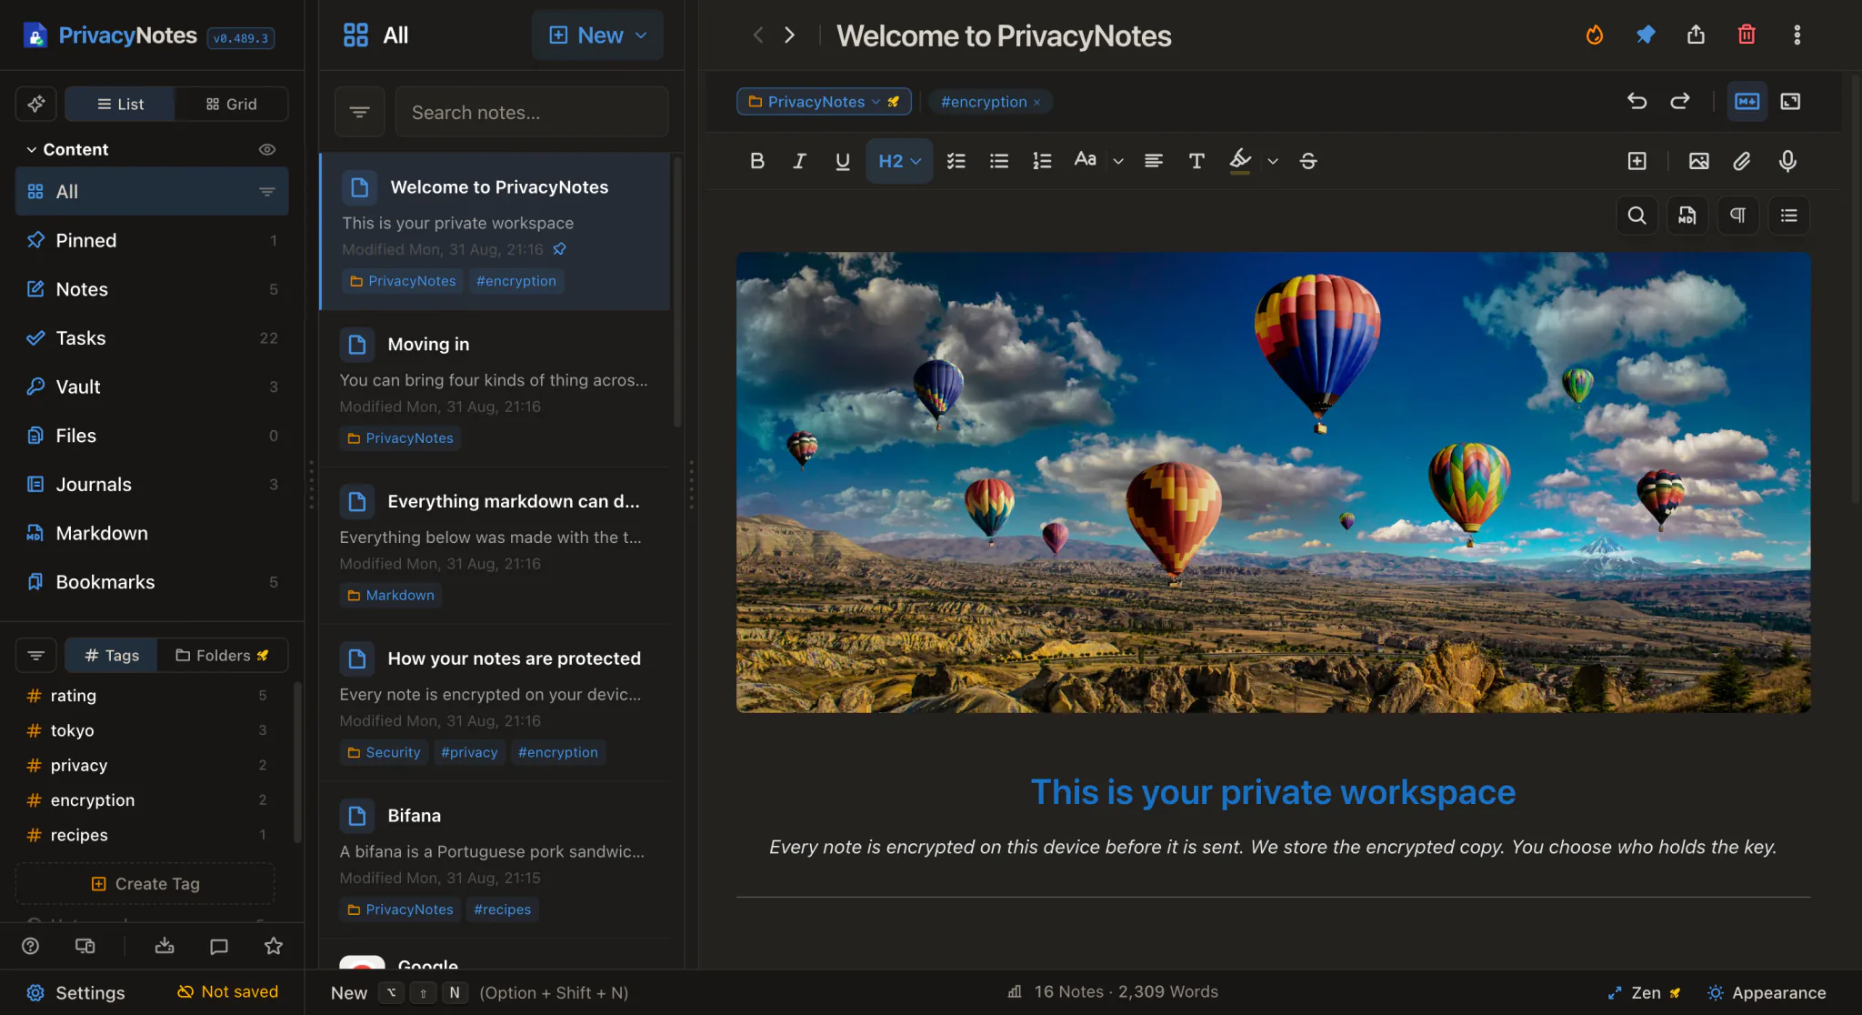Apply underline formatting

click(x=843, y=161)
